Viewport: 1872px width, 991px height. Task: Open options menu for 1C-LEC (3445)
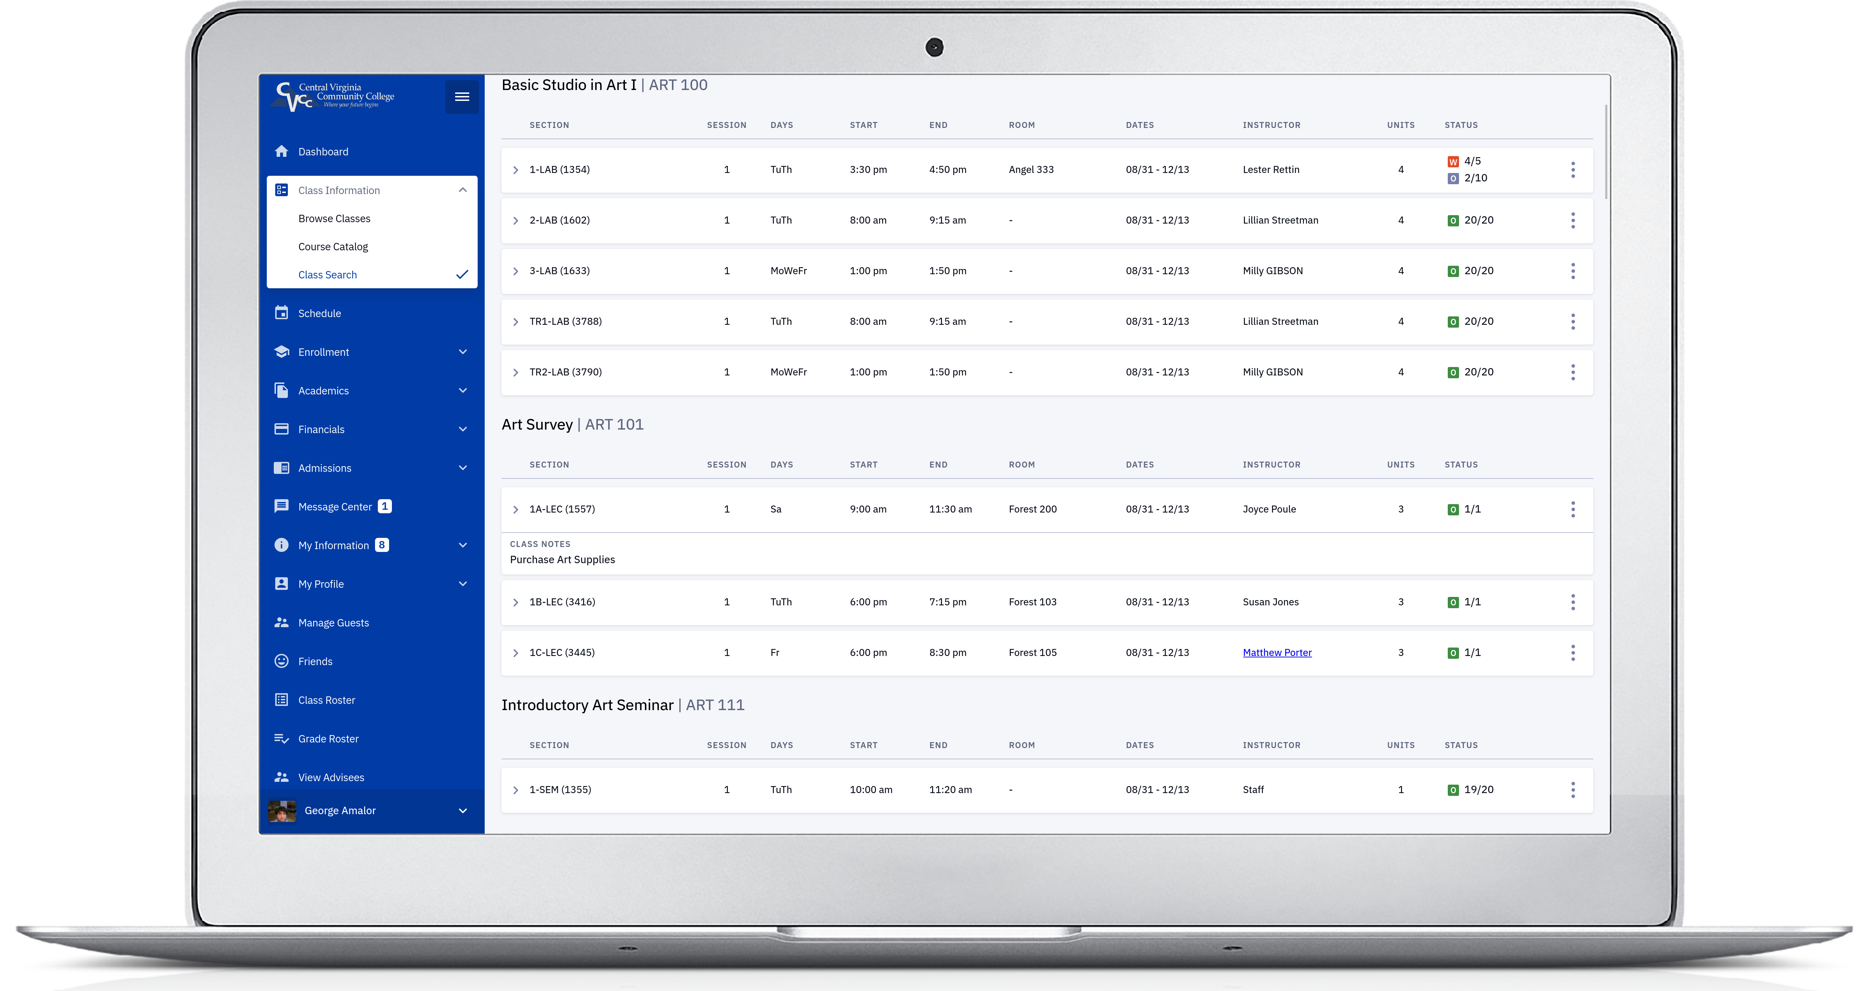1573,653
